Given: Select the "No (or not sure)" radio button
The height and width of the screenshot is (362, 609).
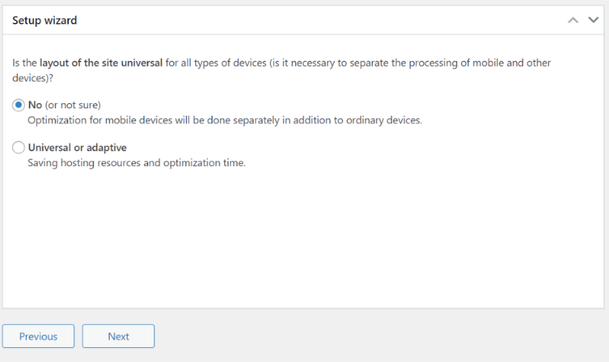Looking at the screenshot, I should click(19, 105).
